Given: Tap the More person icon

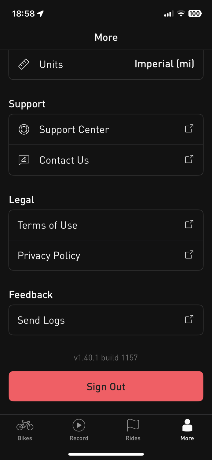Looking at the screenshot, I should tap(187, 425).
